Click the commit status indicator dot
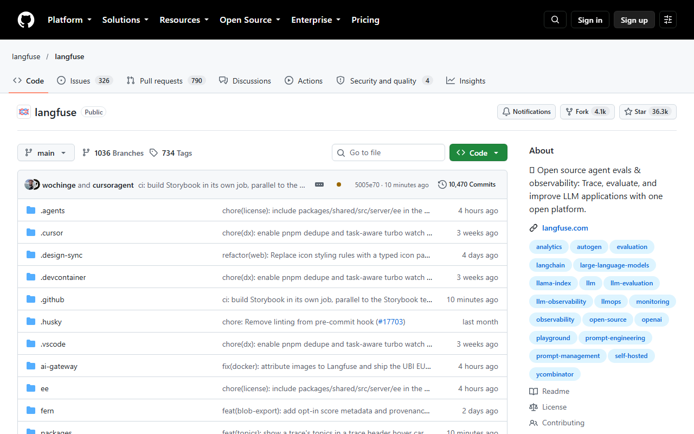The width and height of the screenshot is (694, 434). click(339, 184)
